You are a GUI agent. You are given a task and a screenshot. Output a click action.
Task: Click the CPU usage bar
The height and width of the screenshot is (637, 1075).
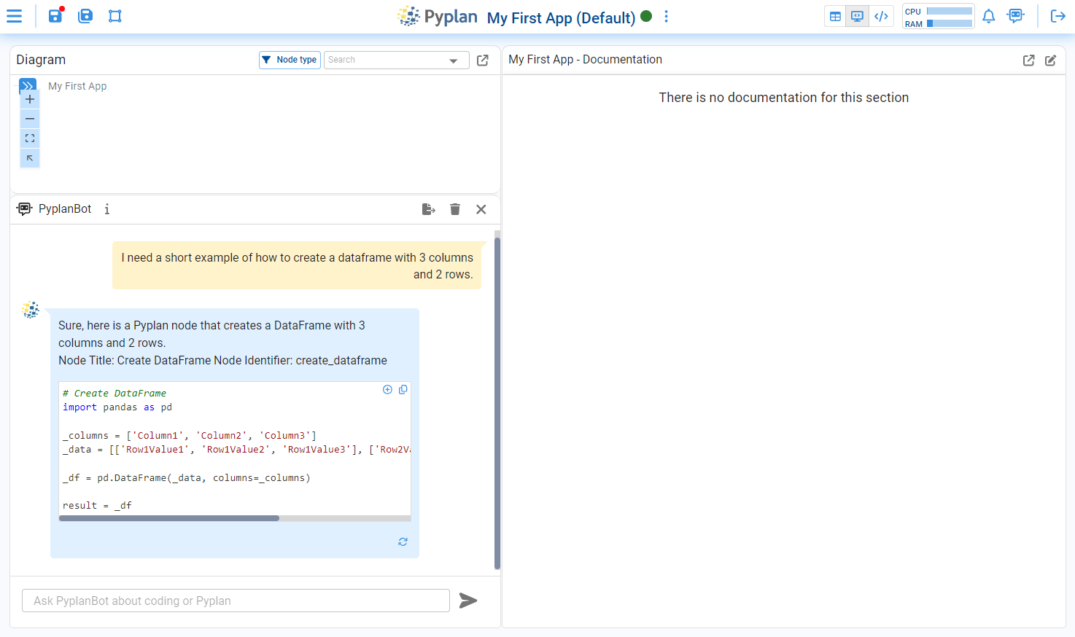(x=950, y=11)
